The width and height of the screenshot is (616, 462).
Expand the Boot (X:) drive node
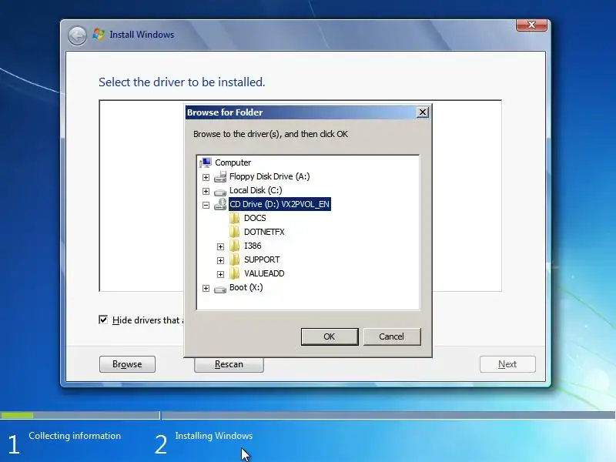206,288
